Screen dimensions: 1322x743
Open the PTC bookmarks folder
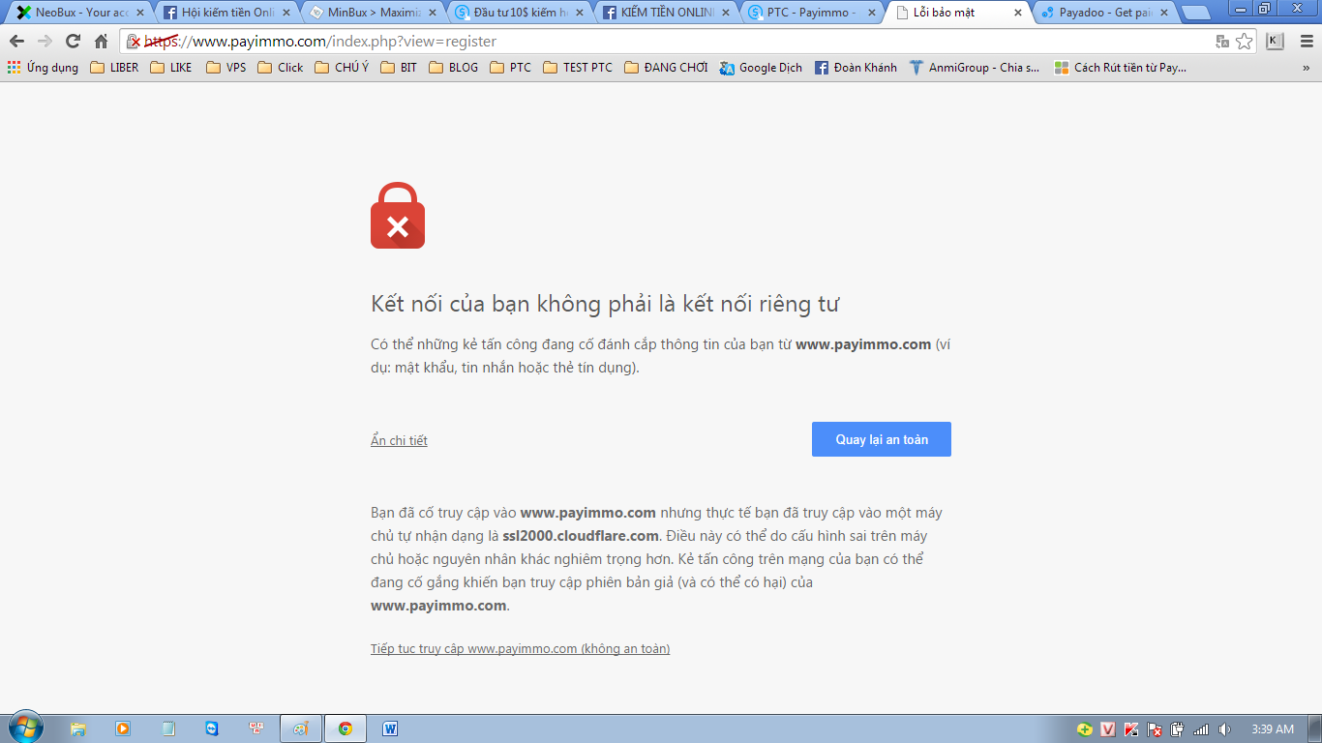[x=511, y=68]
